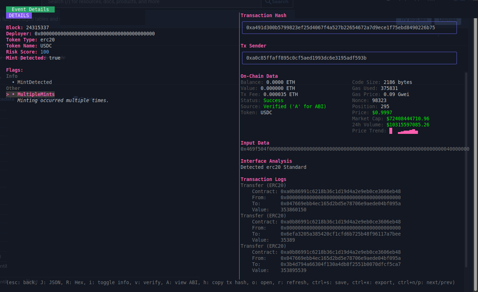Click the dimmed Dismiss button
The height and width of the screenshot is (292, 478).
448,20
